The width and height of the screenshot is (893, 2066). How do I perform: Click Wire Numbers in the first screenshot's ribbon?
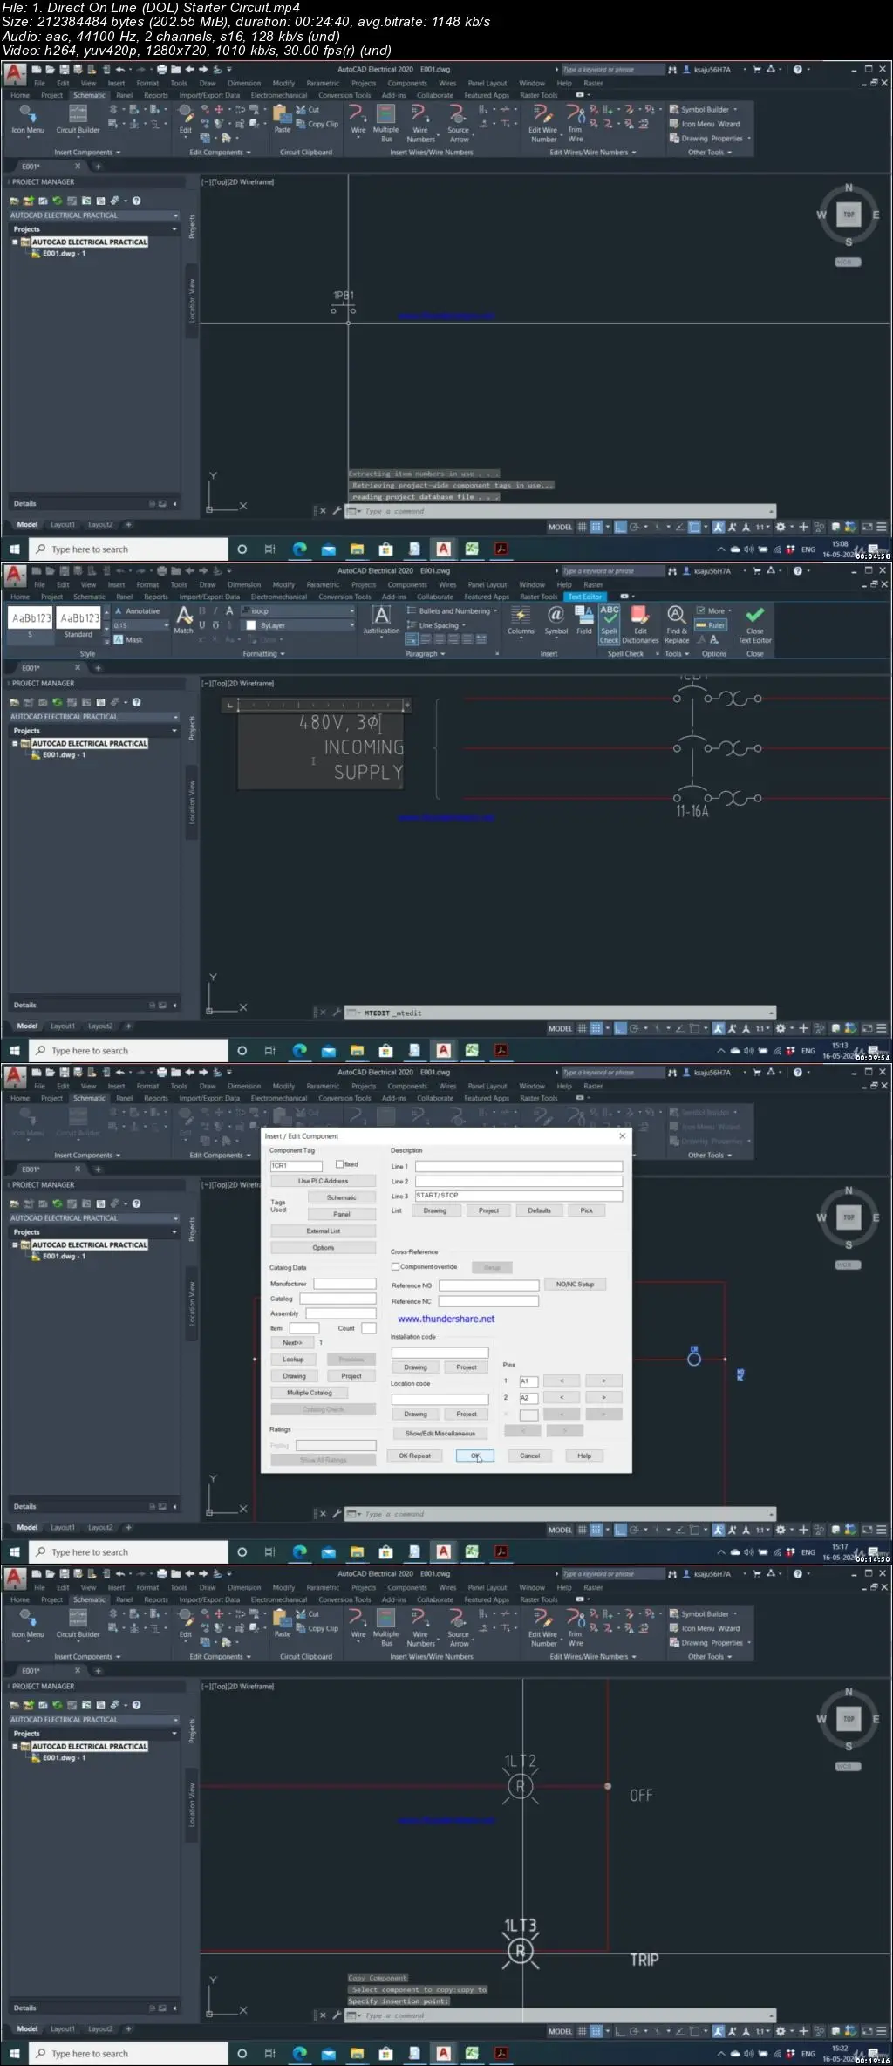(420, 123)
